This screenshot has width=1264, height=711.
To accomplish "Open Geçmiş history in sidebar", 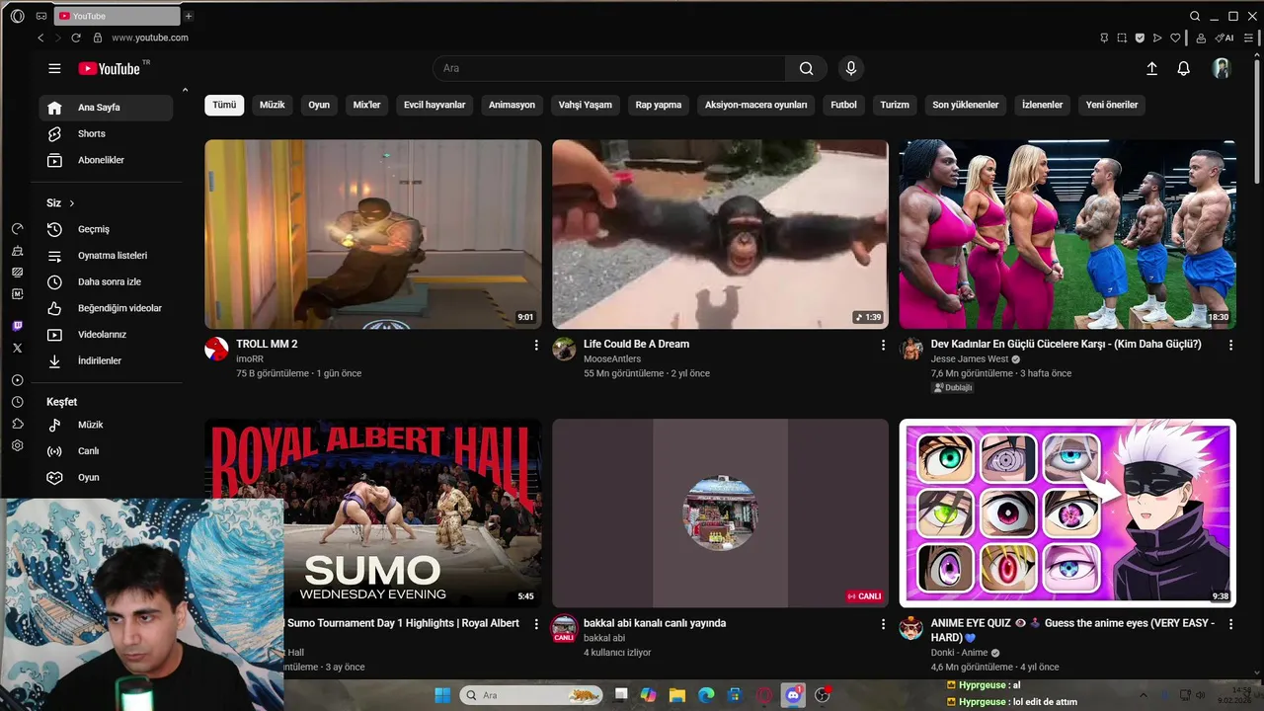I will click(106, 229).
